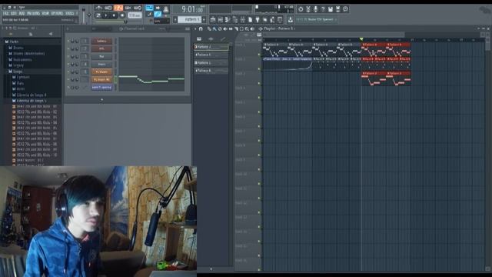This screenshot has height=277, width=492.
Task: Click the transport record button
Action: pyautogui.click(x=122, y=15)
